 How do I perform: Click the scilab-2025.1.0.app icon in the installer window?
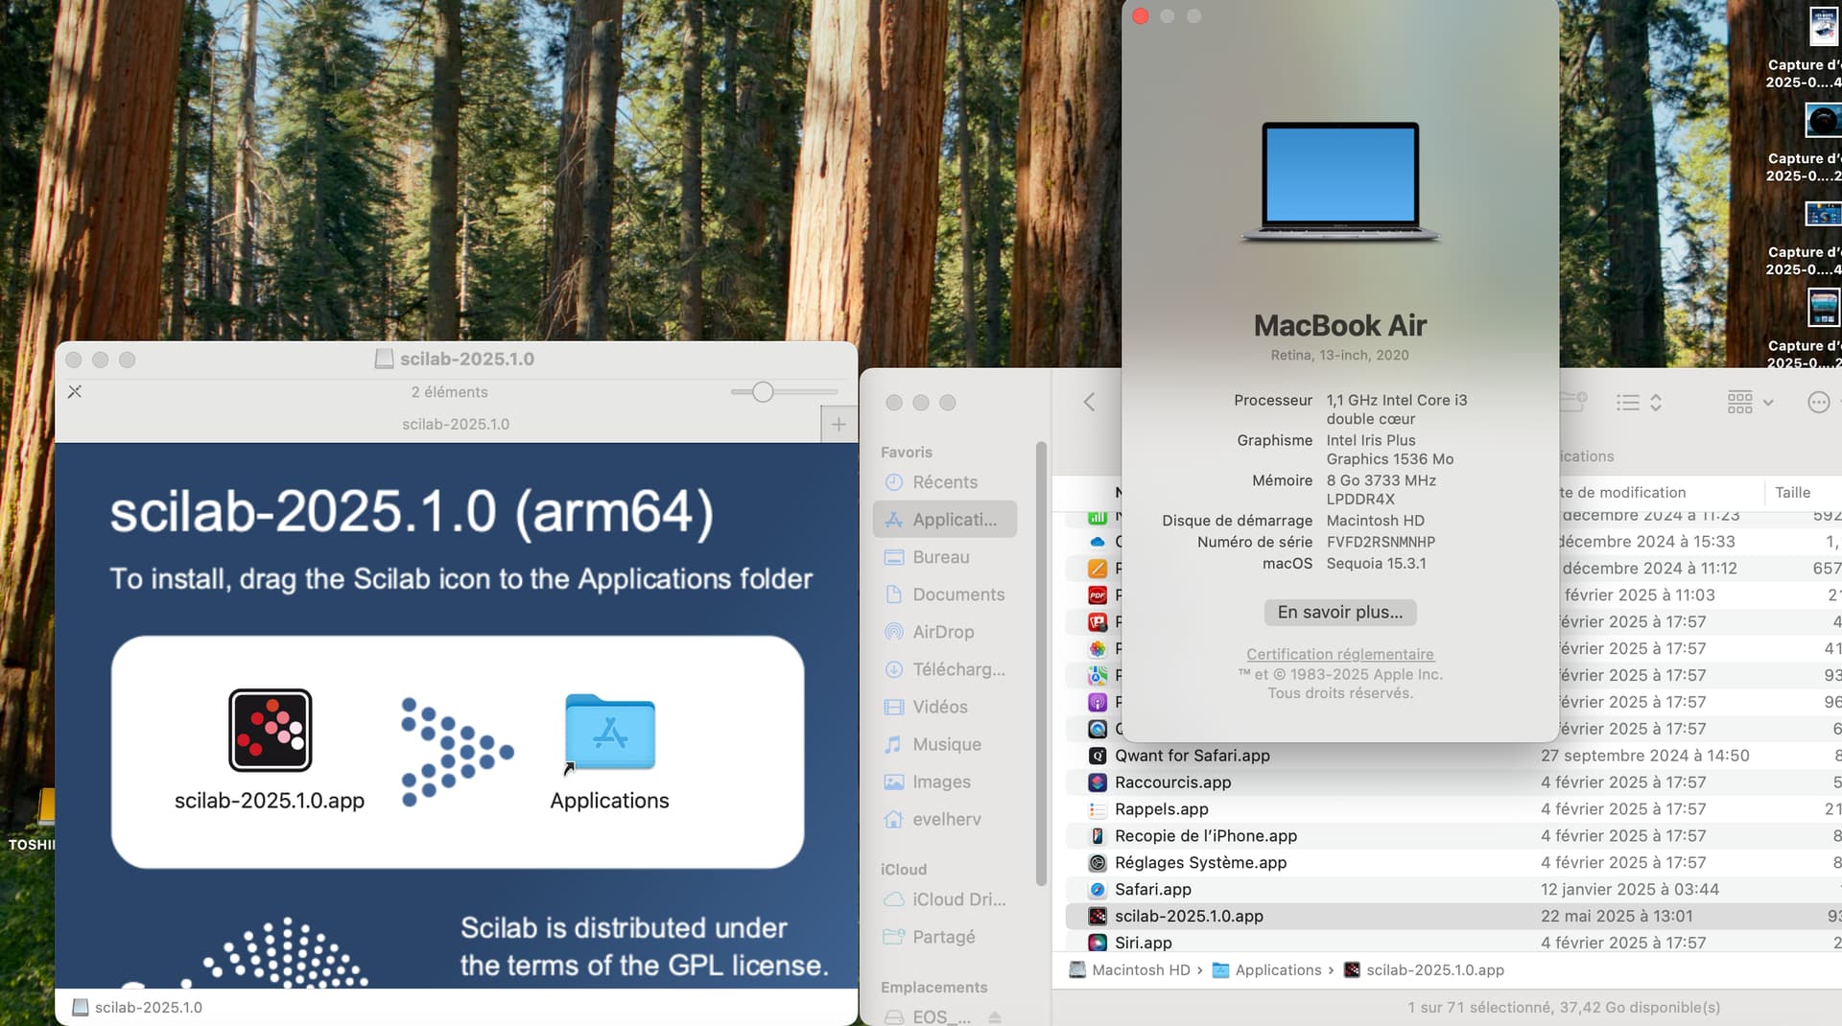(x=271, y=730)
